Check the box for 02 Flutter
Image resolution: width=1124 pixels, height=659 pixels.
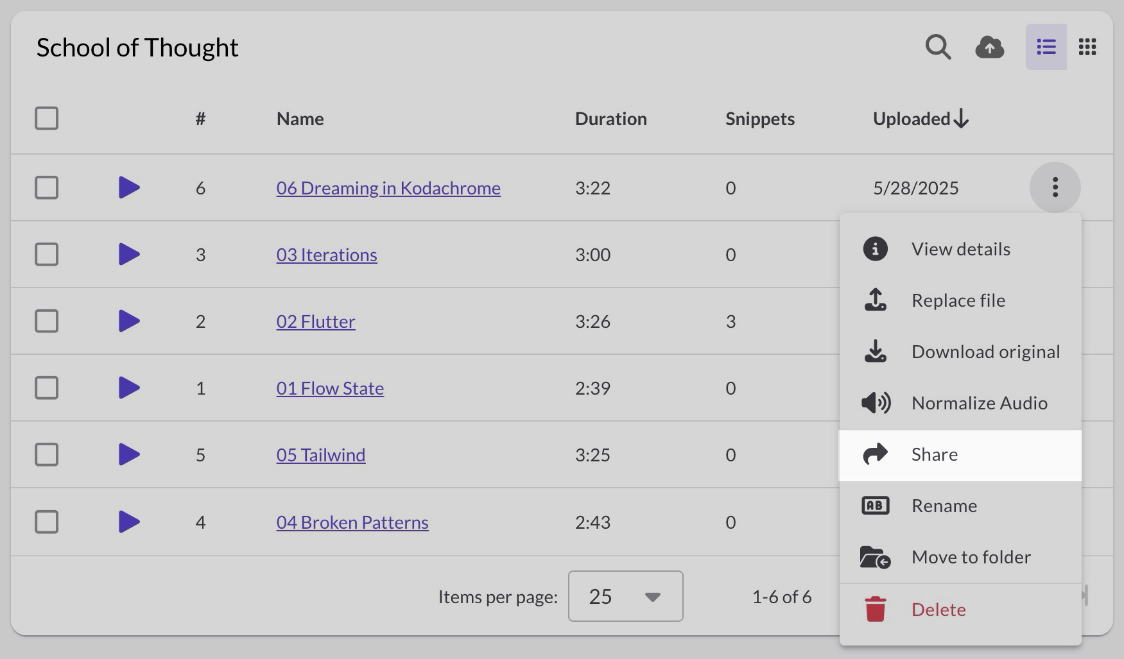[x=47, y=321]
